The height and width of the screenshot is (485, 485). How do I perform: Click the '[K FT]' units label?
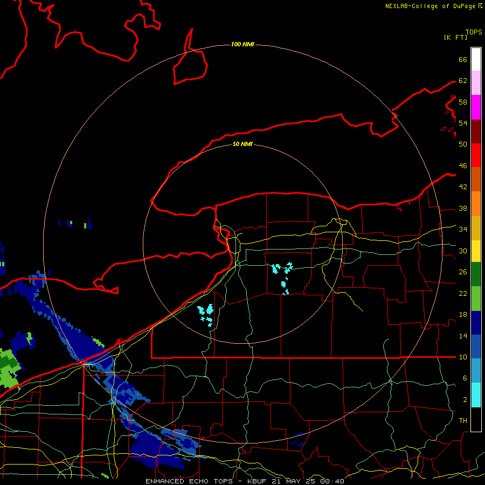coord(455,37)
